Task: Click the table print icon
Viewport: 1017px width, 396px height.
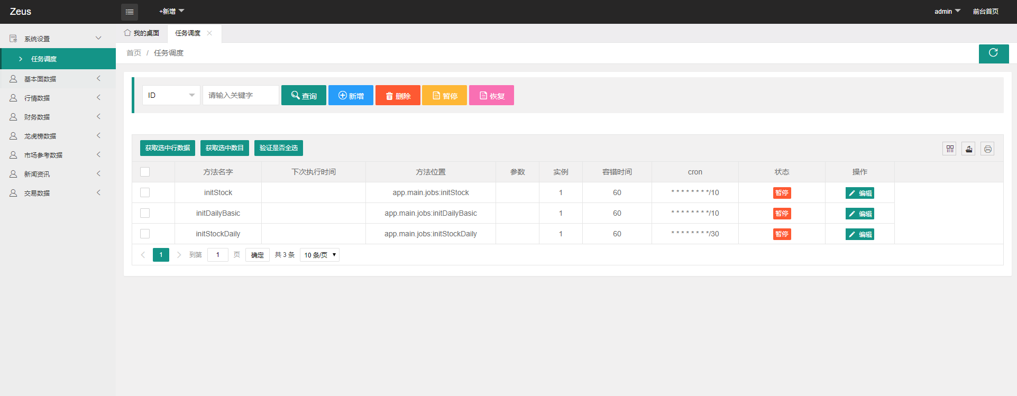Action: 987,149
